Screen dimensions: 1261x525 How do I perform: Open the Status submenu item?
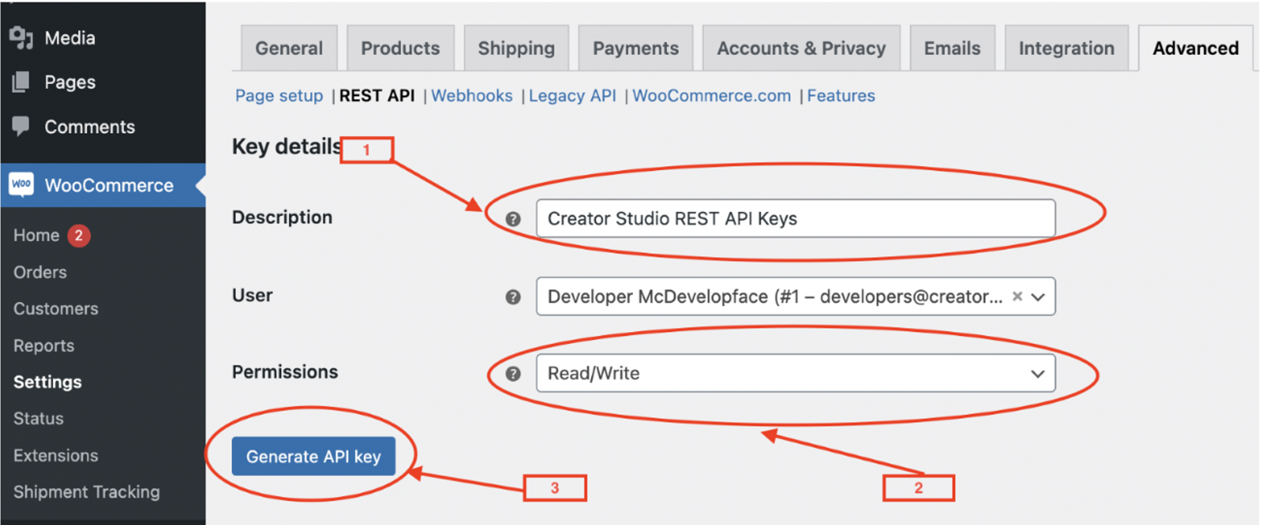click(39, 419)
